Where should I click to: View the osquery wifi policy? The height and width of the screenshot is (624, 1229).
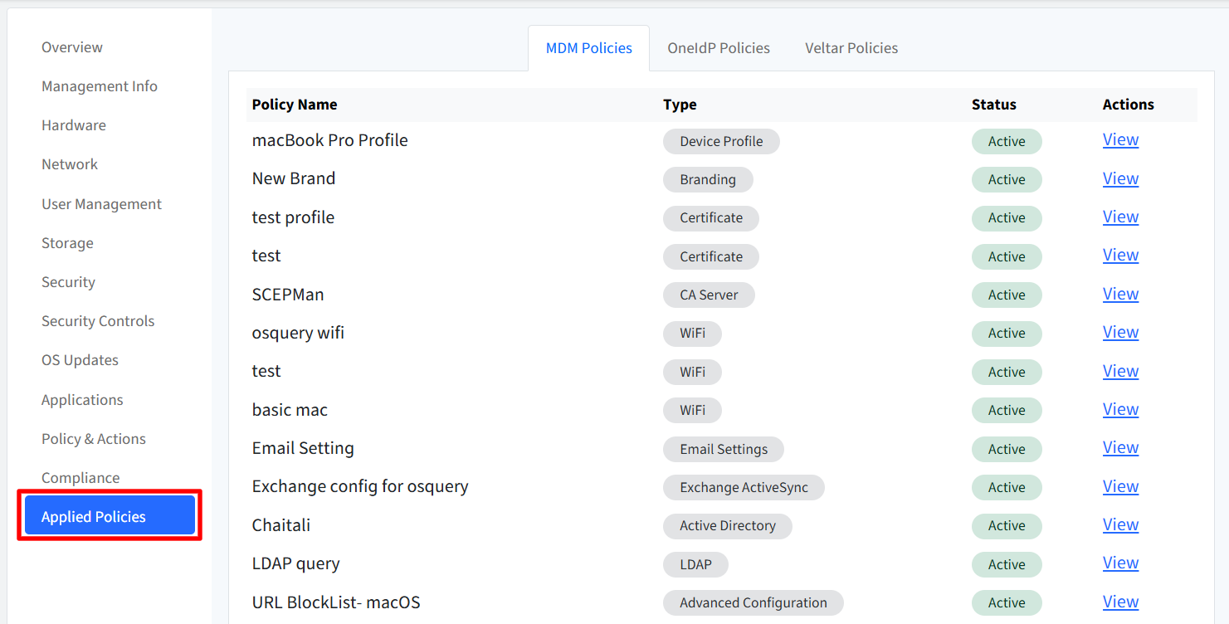coord(1120,333)
